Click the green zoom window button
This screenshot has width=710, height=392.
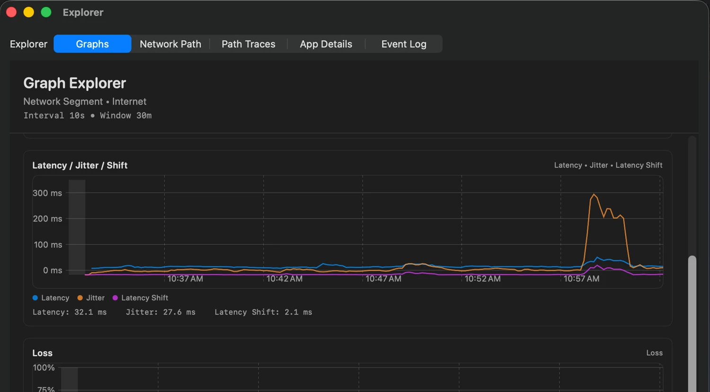pos(46,12)
